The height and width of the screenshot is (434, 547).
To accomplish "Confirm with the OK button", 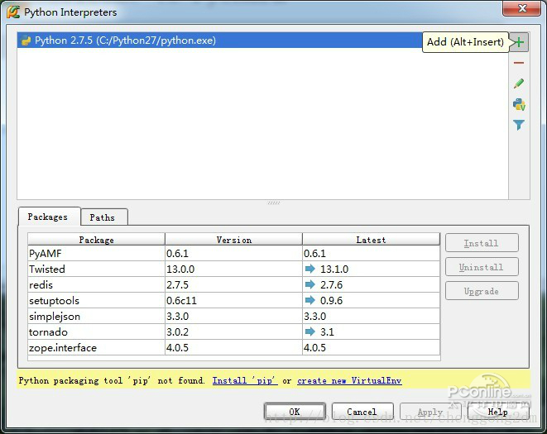I will [x=295, y=412].
